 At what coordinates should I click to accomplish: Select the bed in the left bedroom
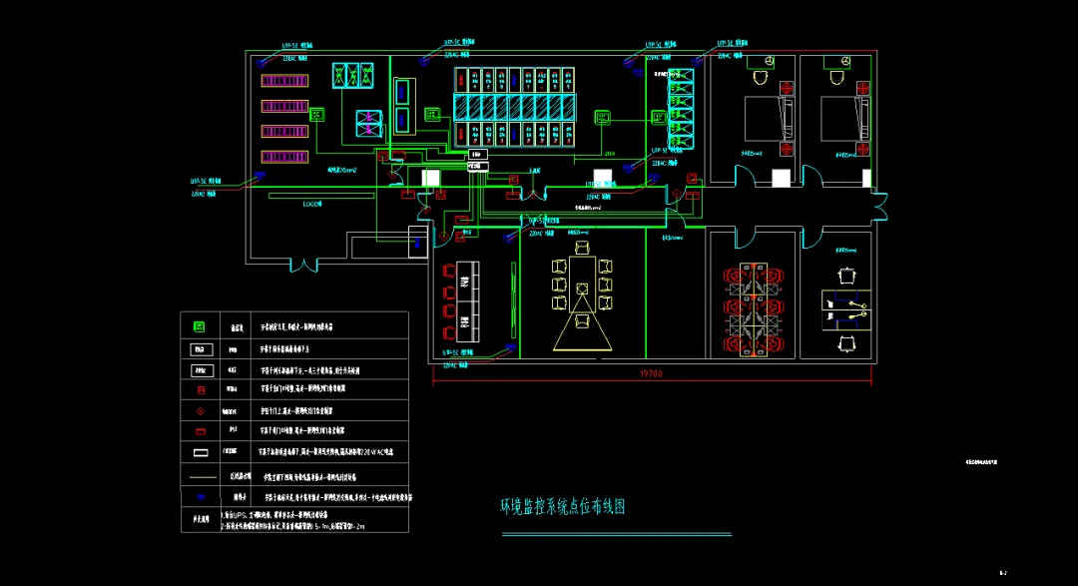pos(770,119)
